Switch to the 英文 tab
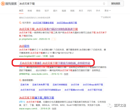Viewport: 130px width, 111px height. [x=81, y=11]
